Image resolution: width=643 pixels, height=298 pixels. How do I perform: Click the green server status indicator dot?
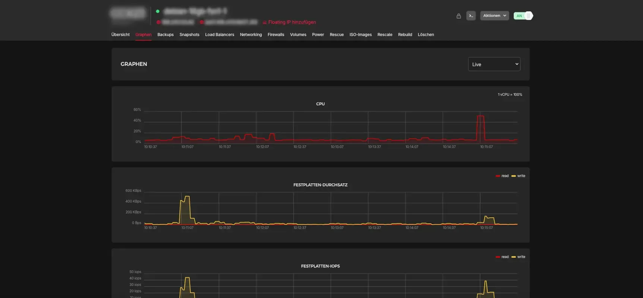(x=158, y=11)
